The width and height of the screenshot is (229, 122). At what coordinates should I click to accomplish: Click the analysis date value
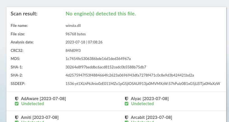84,42
